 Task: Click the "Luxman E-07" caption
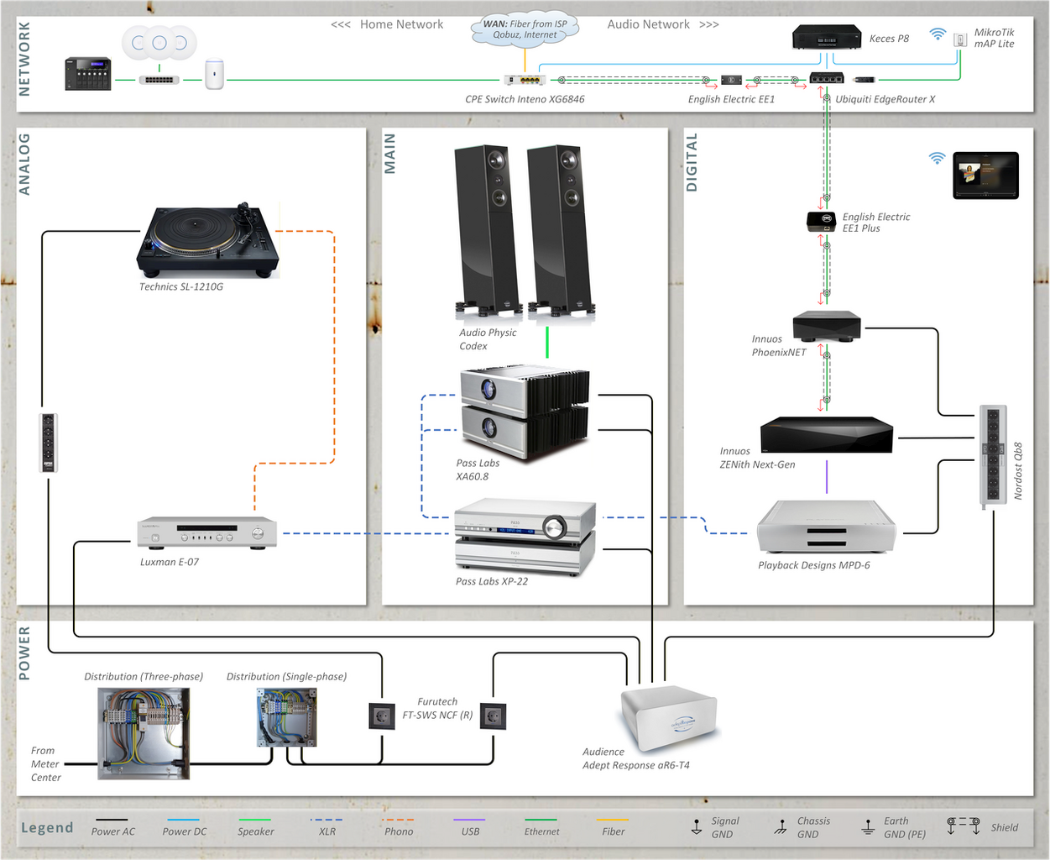click(170, 562)
